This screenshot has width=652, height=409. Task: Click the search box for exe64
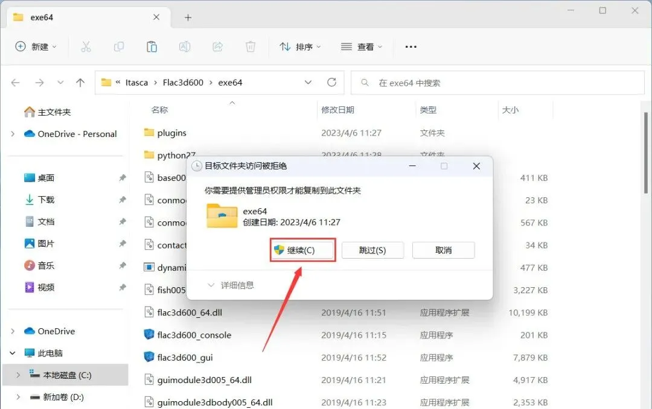click(497, 83)
